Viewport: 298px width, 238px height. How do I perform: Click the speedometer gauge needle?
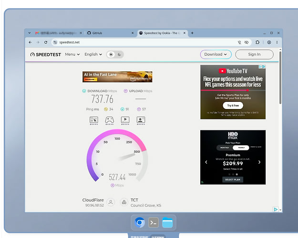coord(126,157)
